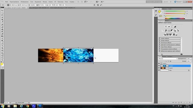The height and width of the screenshot is (108, 193).
Task: Pick a color from the spectrum ramp
Action: 175,19
